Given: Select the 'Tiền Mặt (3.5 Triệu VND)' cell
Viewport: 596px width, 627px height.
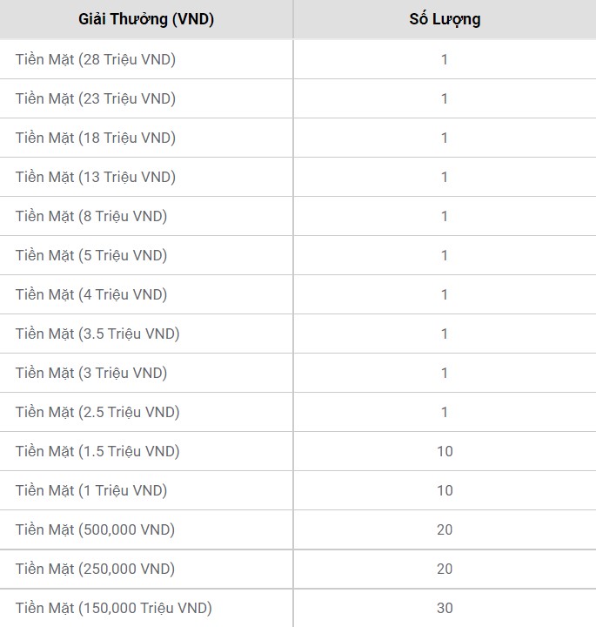Looking at the screenshot, I should coord(97,334).
